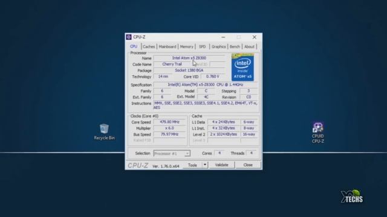The image size is (387, 217).
Task: Click the Name field Intel Atom x5 Z8300
Action: coord(189,58)
